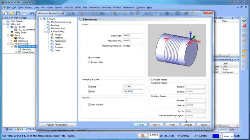Click the Milling Tools funnel icon in tree
Image resolution: width=250 pixels, height=140 pixels.
coord(12,32)
